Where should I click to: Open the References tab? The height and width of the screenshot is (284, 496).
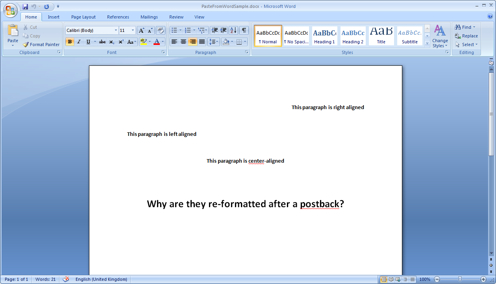point(118,17)
